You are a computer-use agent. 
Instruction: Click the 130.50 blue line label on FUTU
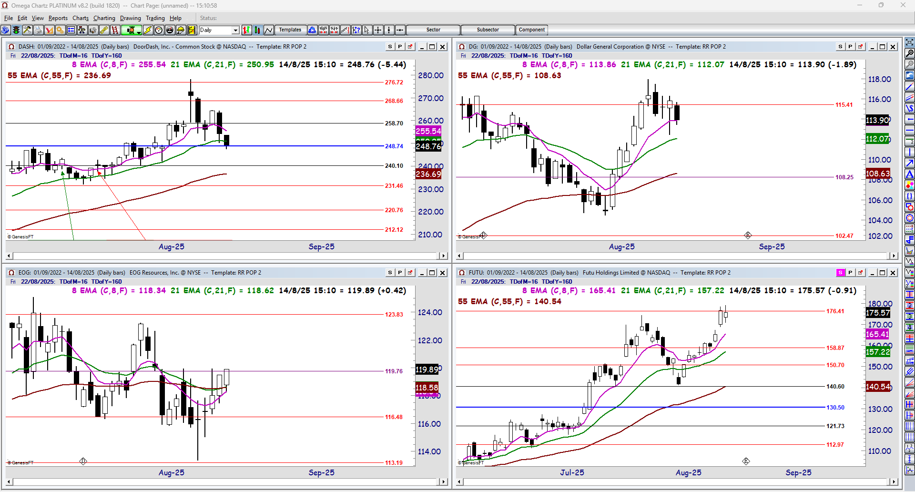coord(835,408)
